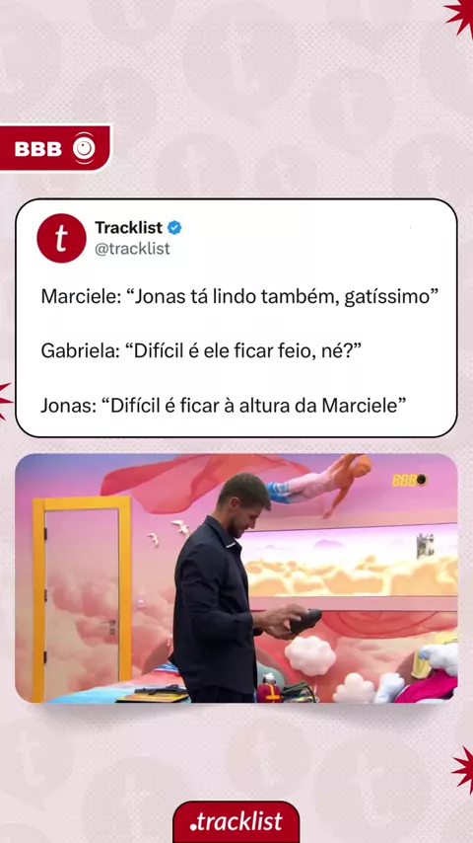Click the red starburst at top right

tap(459, 15)
